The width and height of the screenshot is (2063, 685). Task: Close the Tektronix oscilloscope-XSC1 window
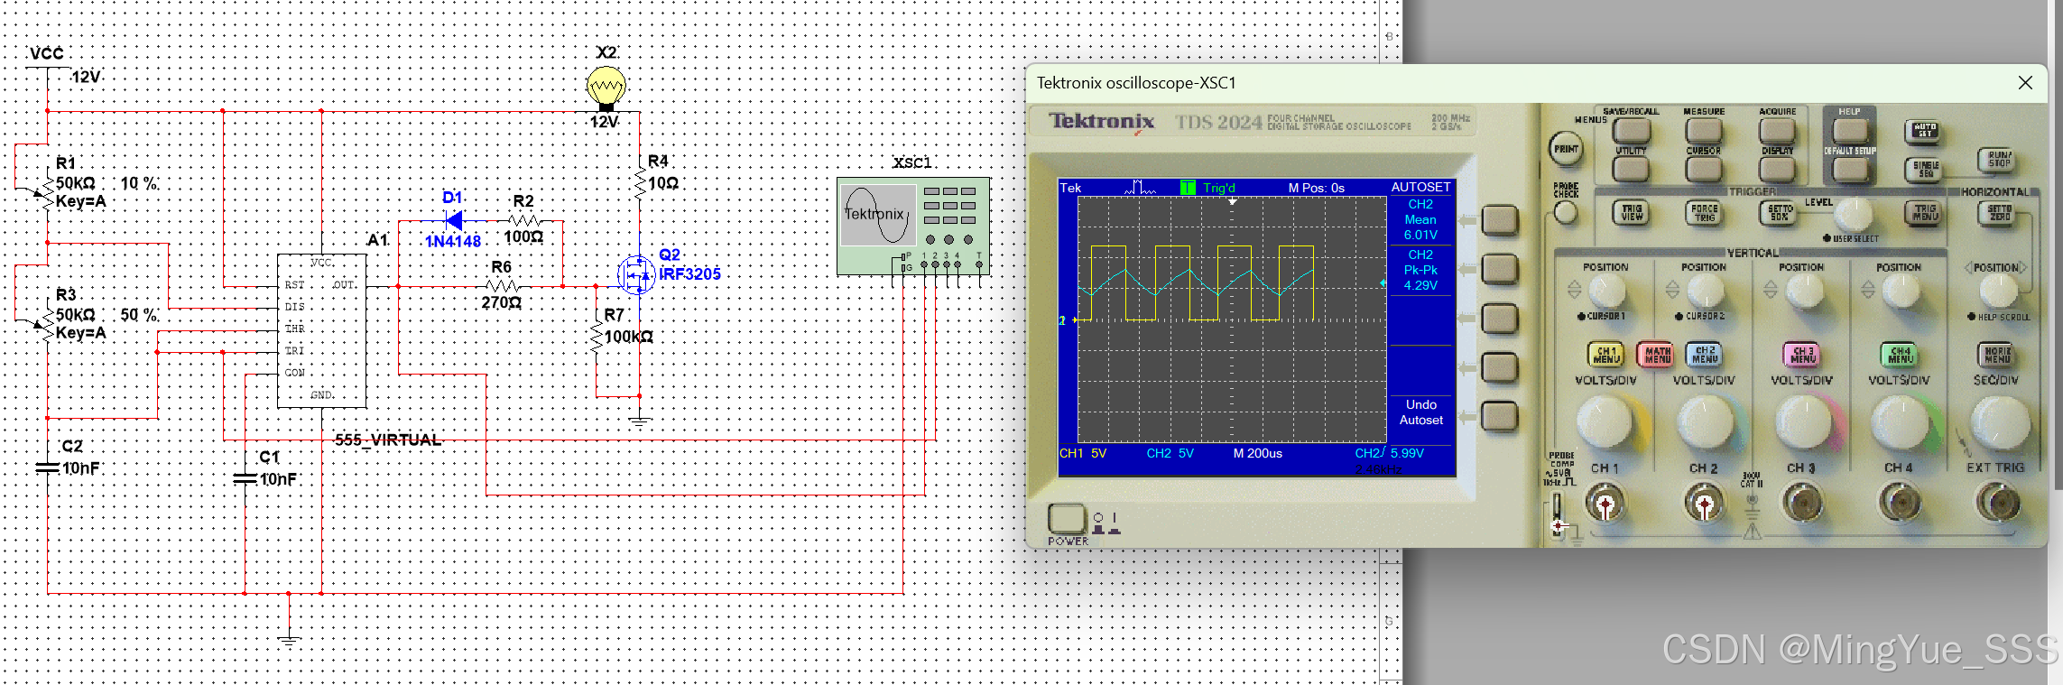coord(2025,83)
